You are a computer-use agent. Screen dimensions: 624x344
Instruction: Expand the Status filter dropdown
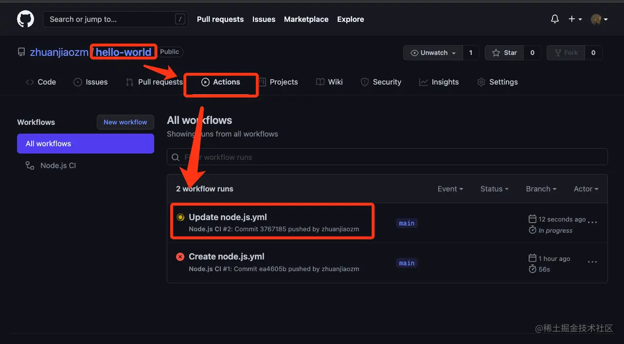[494, 189]
